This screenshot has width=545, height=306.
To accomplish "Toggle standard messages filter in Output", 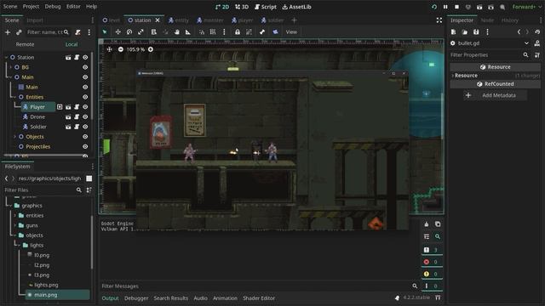I will pos(431,250).
